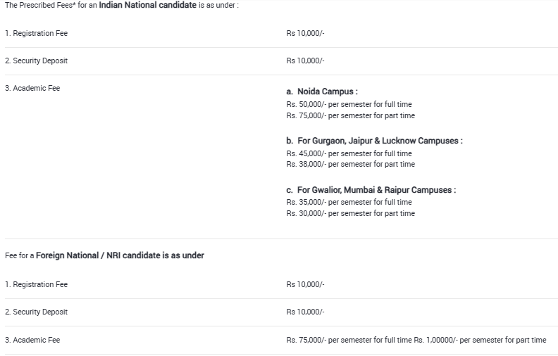This screenshot has height=356, width=558.
Task: Click the Foreign National / NRI candidate heading
Action: [104, 255]
